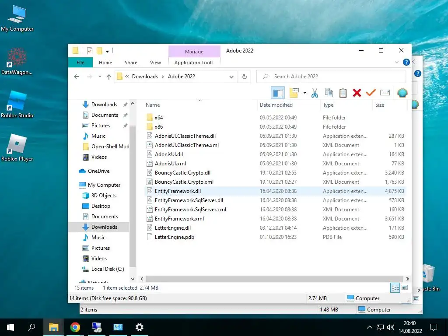Select the x86 folder
The height and width of the screenshot is (336, 448).
point(158,126)
